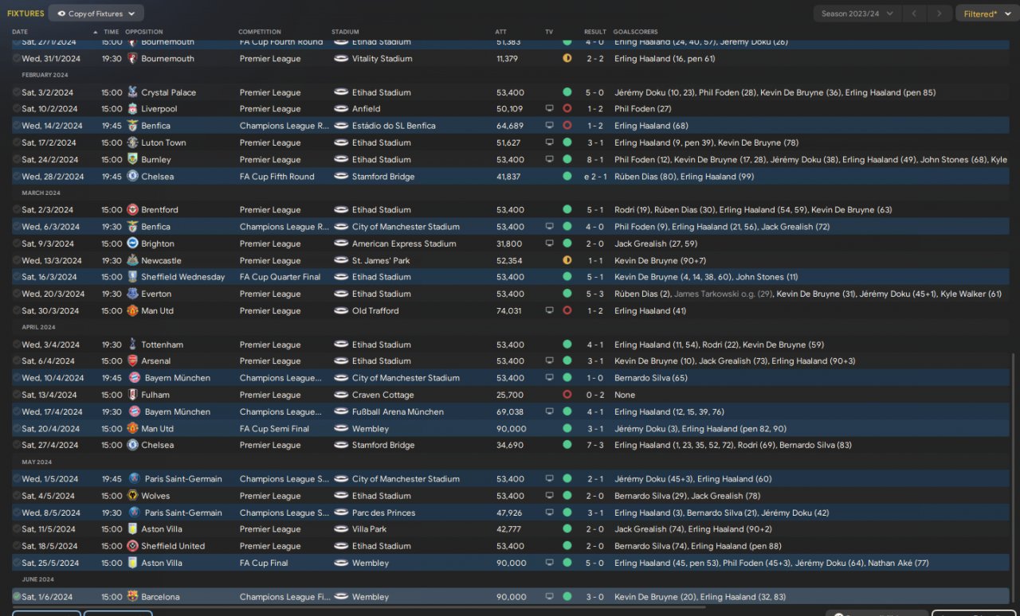Open the Crystal Palace opposition link
1020x616 pixels.
(x=168, y=92)
